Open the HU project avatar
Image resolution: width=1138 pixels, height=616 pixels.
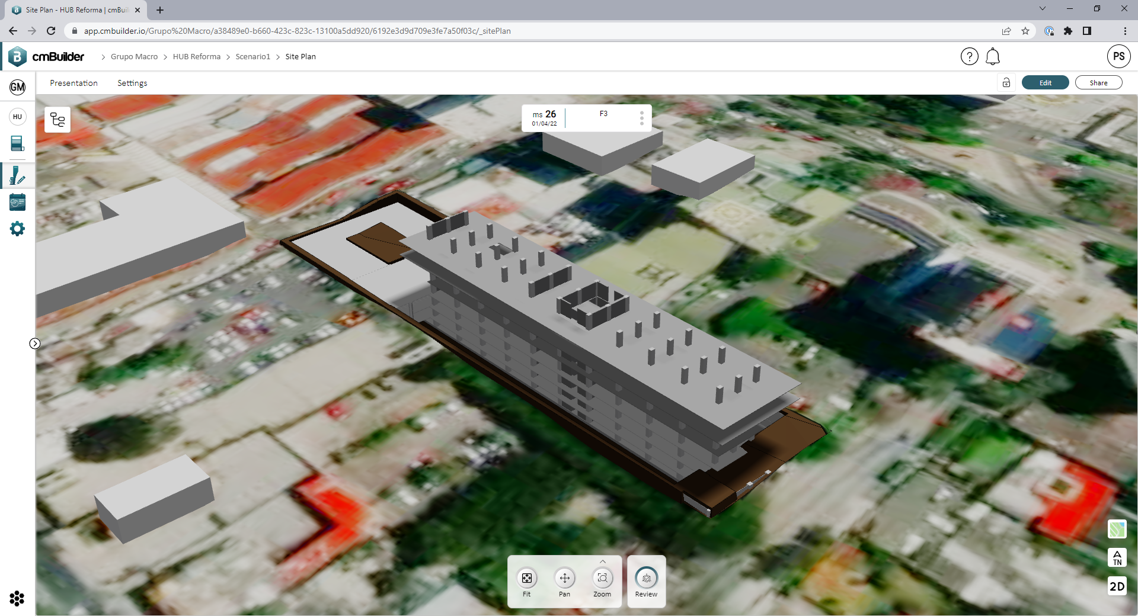tap(17, 117)
